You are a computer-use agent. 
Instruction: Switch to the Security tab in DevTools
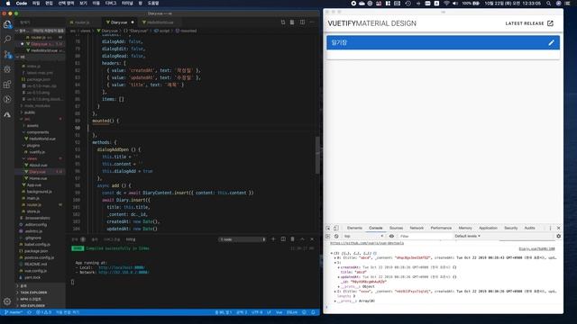pos(511,228)
